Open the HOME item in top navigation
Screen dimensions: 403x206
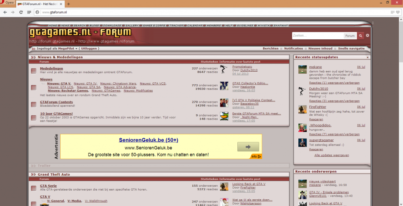tap(53, 26)
